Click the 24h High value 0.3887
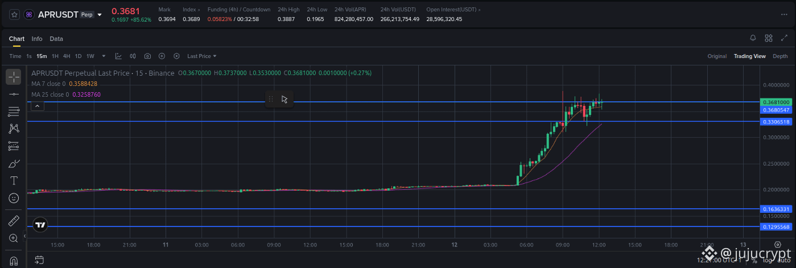Image resolution: width=796 pixels, height=268 pixels. [x=286, y=19]
